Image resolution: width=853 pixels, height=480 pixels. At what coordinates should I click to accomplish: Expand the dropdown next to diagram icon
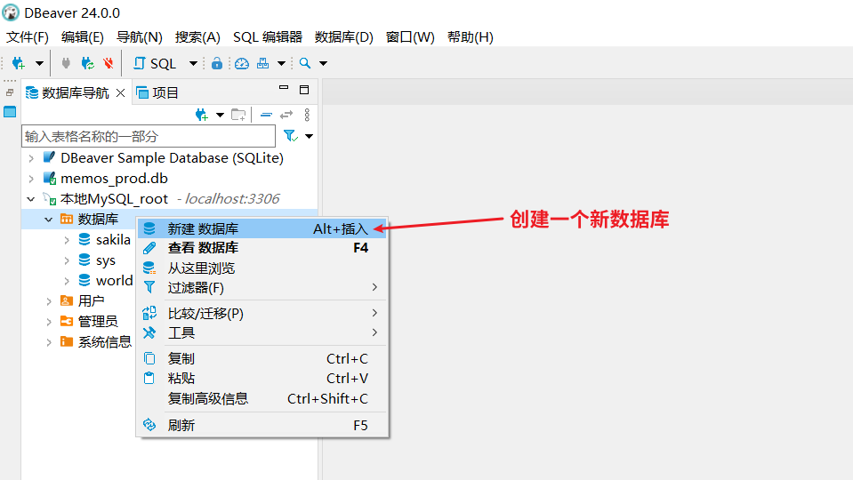[281, 64]
